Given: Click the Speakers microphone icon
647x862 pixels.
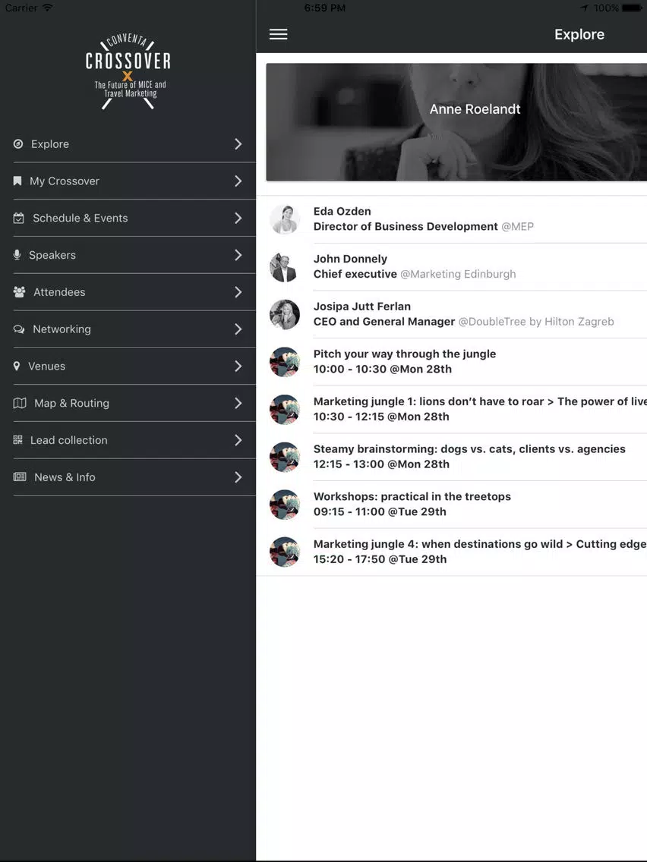Looking at the screenshot, I should (17, 255).
